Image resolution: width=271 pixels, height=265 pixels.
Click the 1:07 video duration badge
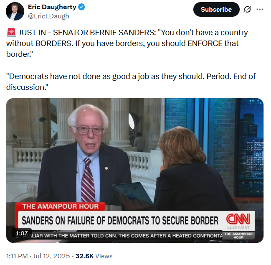click(22, 233)
